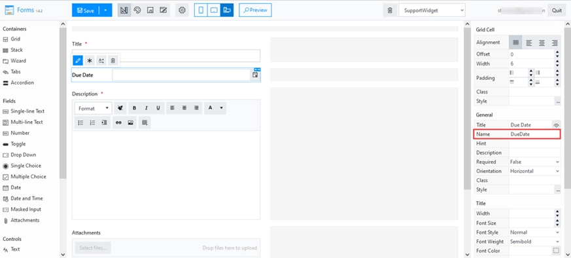Open Grid Cell Style ellipsis editor
Viewport: 571px width, 258px height.
tap(557, 101)
